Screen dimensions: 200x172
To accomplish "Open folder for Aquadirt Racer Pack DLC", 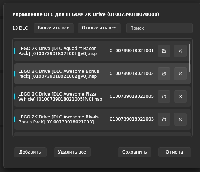I will point(164,51).
